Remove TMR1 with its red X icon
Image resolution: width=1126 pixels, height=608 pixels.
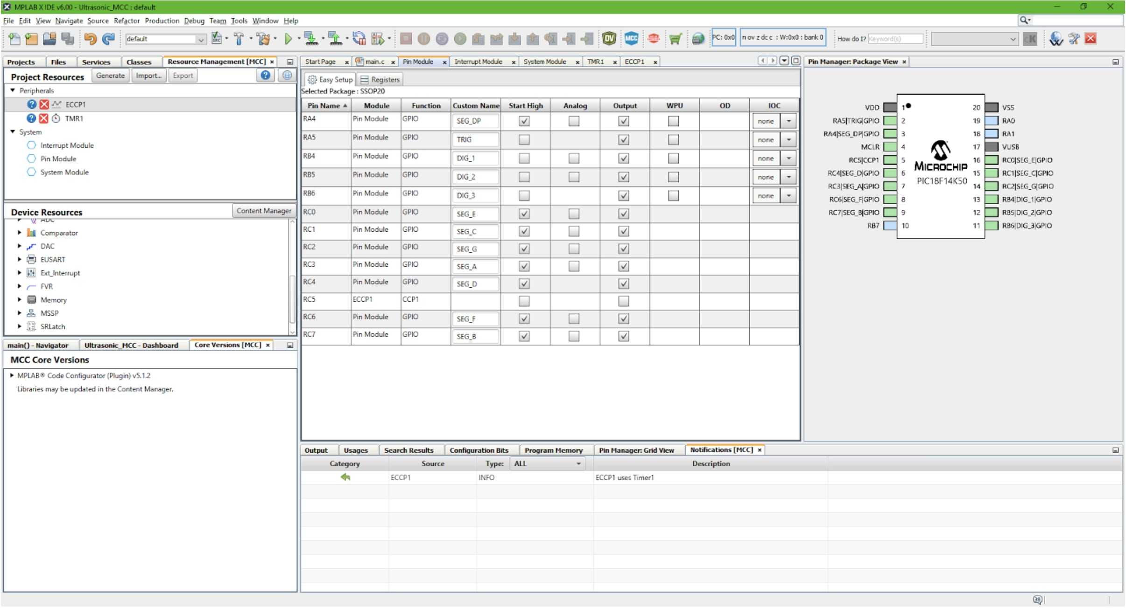(43, 118)
